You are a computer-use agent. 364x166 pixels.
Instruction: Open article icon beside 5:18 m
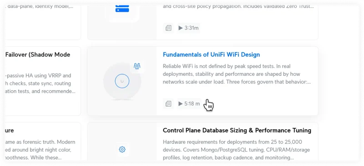pos(168,104)
